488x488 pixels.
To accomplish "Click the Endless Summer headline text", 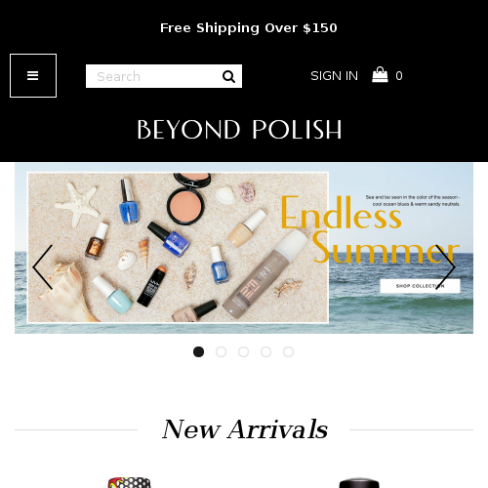I will 370,229.
